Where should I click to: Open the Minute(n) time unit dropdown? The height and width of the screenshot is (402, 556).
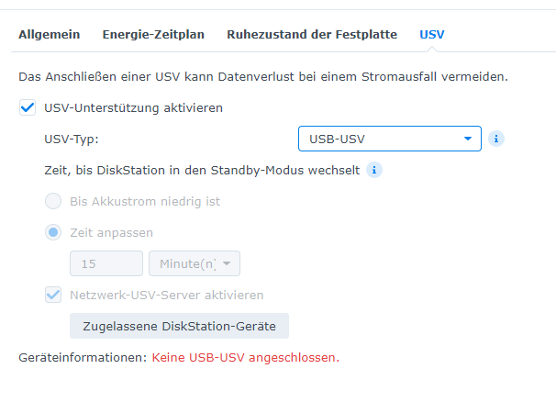[195, 263]
